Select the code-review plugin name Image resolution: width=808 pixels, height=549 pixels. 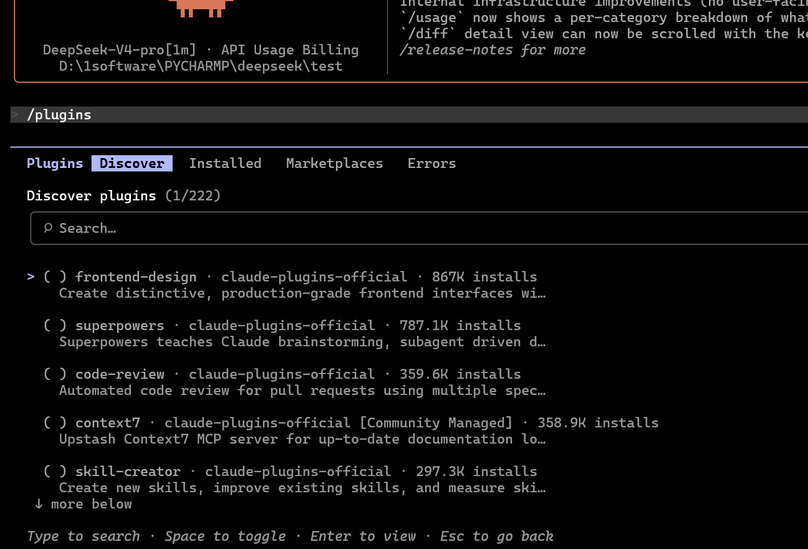tap(120, 374)
